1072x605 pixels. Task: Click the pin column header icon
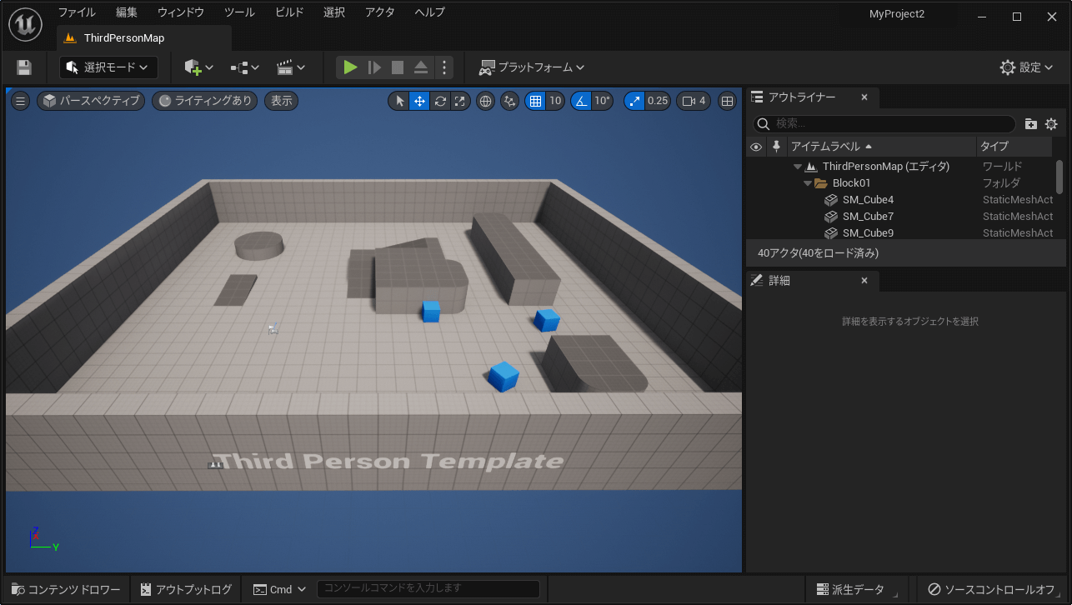(x=777, y=147)
